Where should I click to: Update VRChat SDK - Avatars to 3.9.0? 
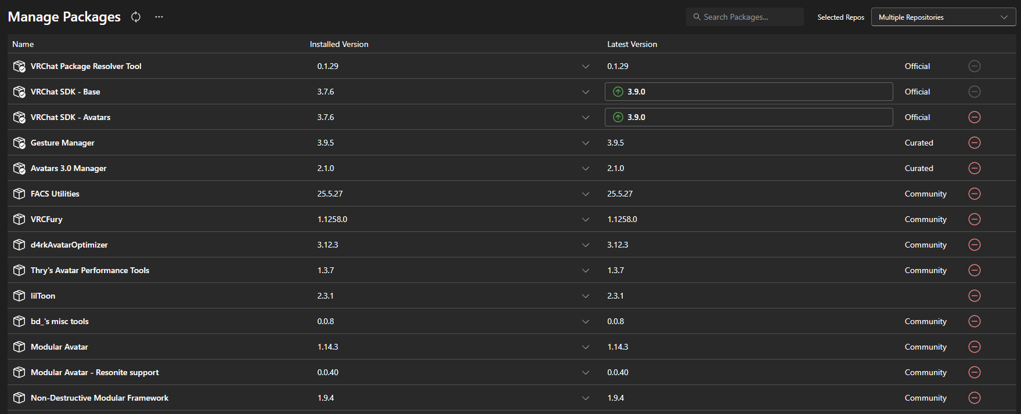(749, 117)
